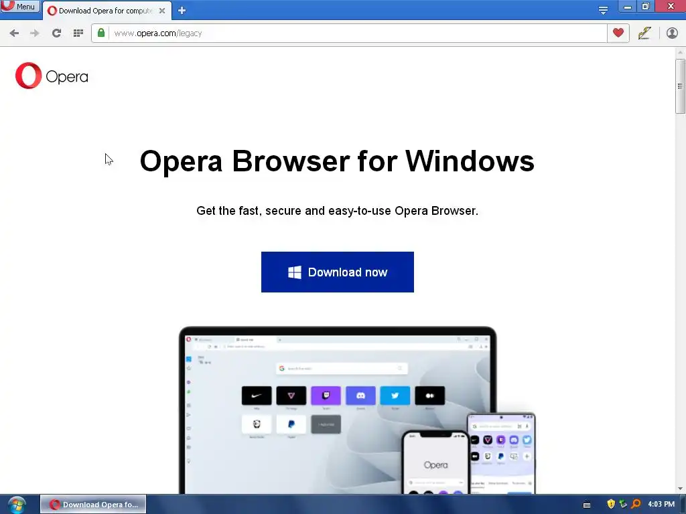Click the scroll down arrow of page scrollbar
The image size is (686, 514).
tap(680, 489)
